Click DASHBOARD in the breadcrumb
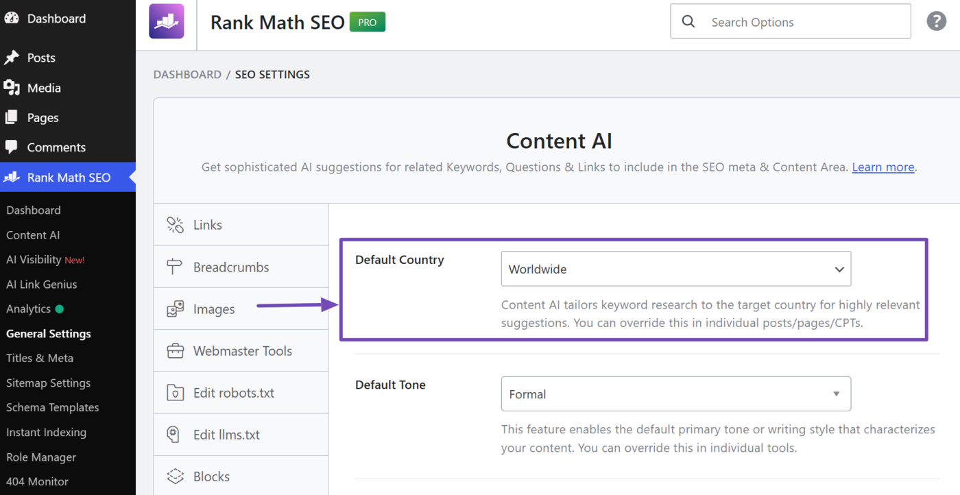Viewport: 960px width, 495px height. pos(187,74)
